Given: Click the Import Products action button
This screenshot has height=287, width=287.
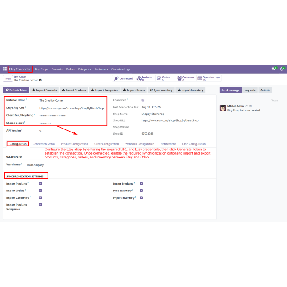Looking at the screenshot, I should tap(45, 90).
